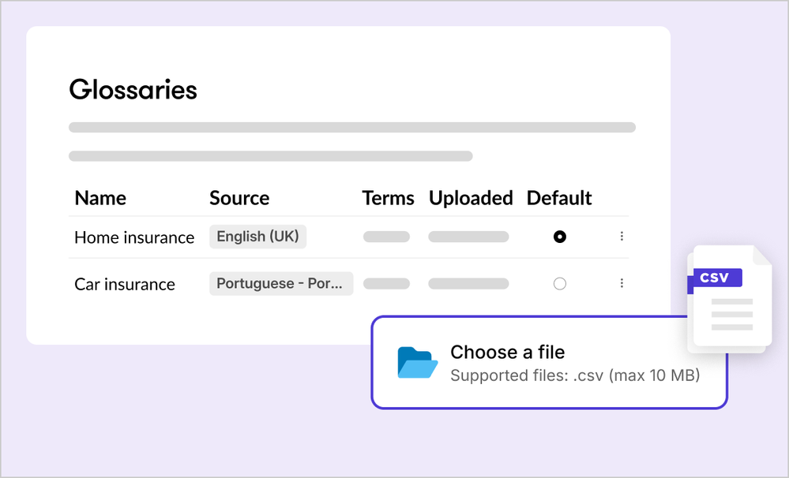This screenshot has width=789, height=478.
Task: Open Home insurance row options menu
Action: click(x=622, y=237)
